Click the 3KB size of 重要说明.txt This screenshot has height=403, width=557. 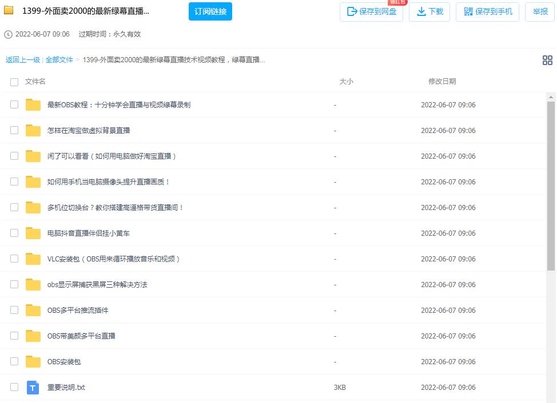(340, 388)
